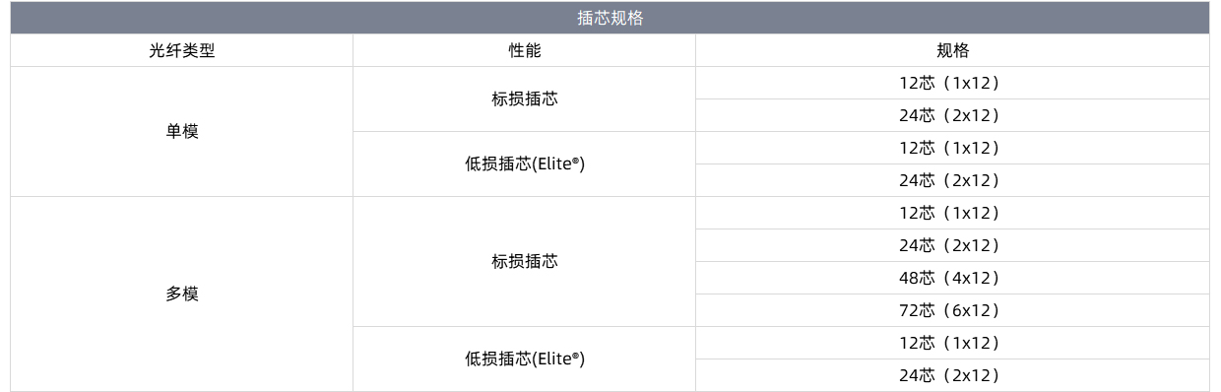The image size is (1221, 392).
Task: Select the 光纤类型 column header
Action: click(x=182, y=51)
